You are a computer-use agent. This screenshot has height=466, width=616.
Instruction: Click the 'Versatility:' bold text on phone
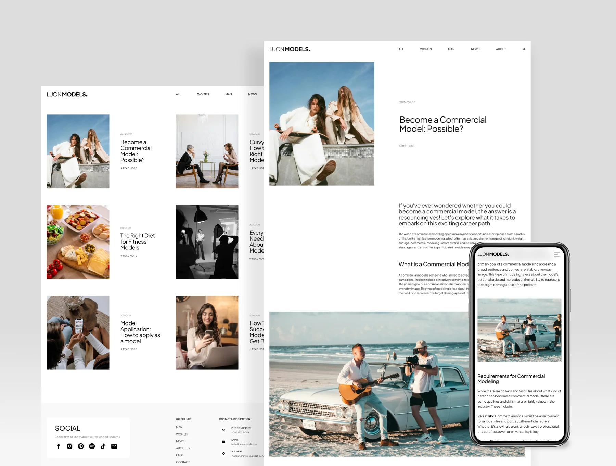click(486, 416)
